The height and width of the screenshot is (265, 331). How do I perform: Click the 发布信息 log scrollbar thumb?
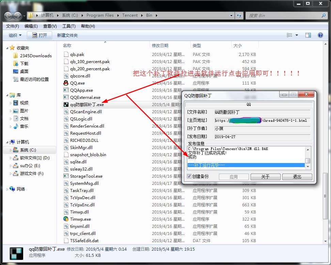point(308,161)
